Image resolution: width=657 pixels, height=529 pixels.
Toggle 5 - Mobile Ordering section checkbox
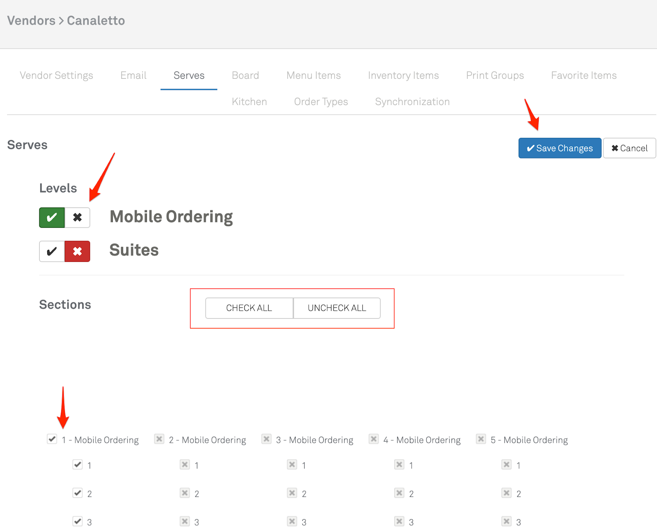(481, 439)
